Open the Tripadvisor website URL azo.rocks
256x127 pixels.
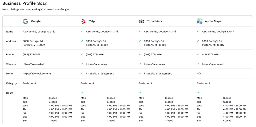(154, 64)
